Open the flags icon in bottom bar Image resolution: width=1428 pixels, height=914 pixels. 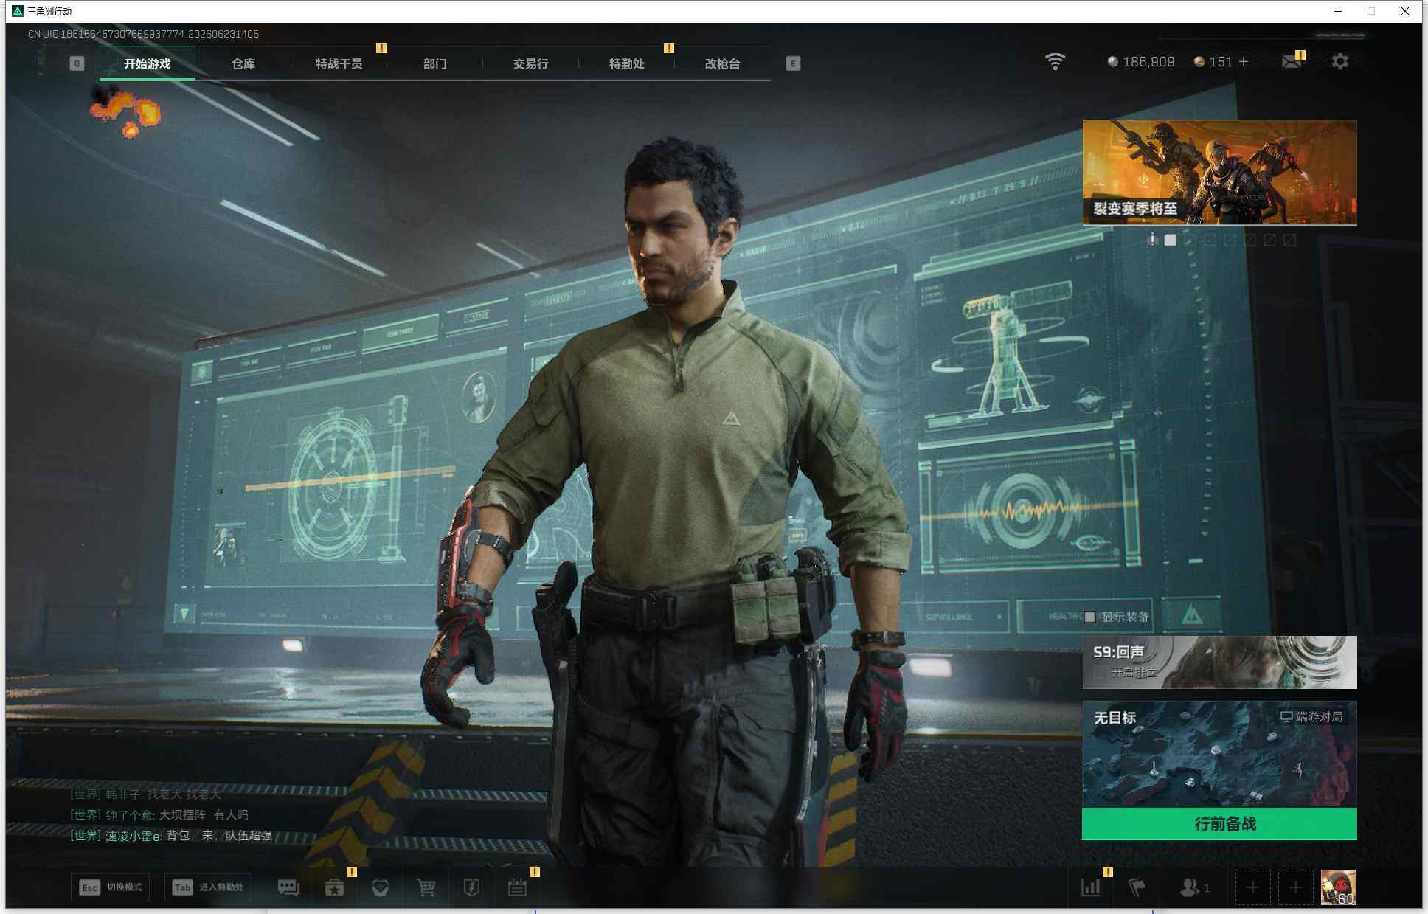pos(1137,887)
